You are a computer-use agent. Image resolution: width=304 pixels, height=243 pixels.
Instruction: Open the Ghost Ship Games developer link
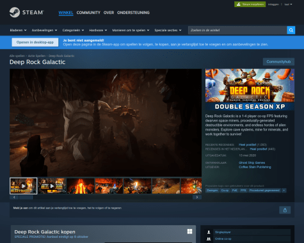point(252,162)
